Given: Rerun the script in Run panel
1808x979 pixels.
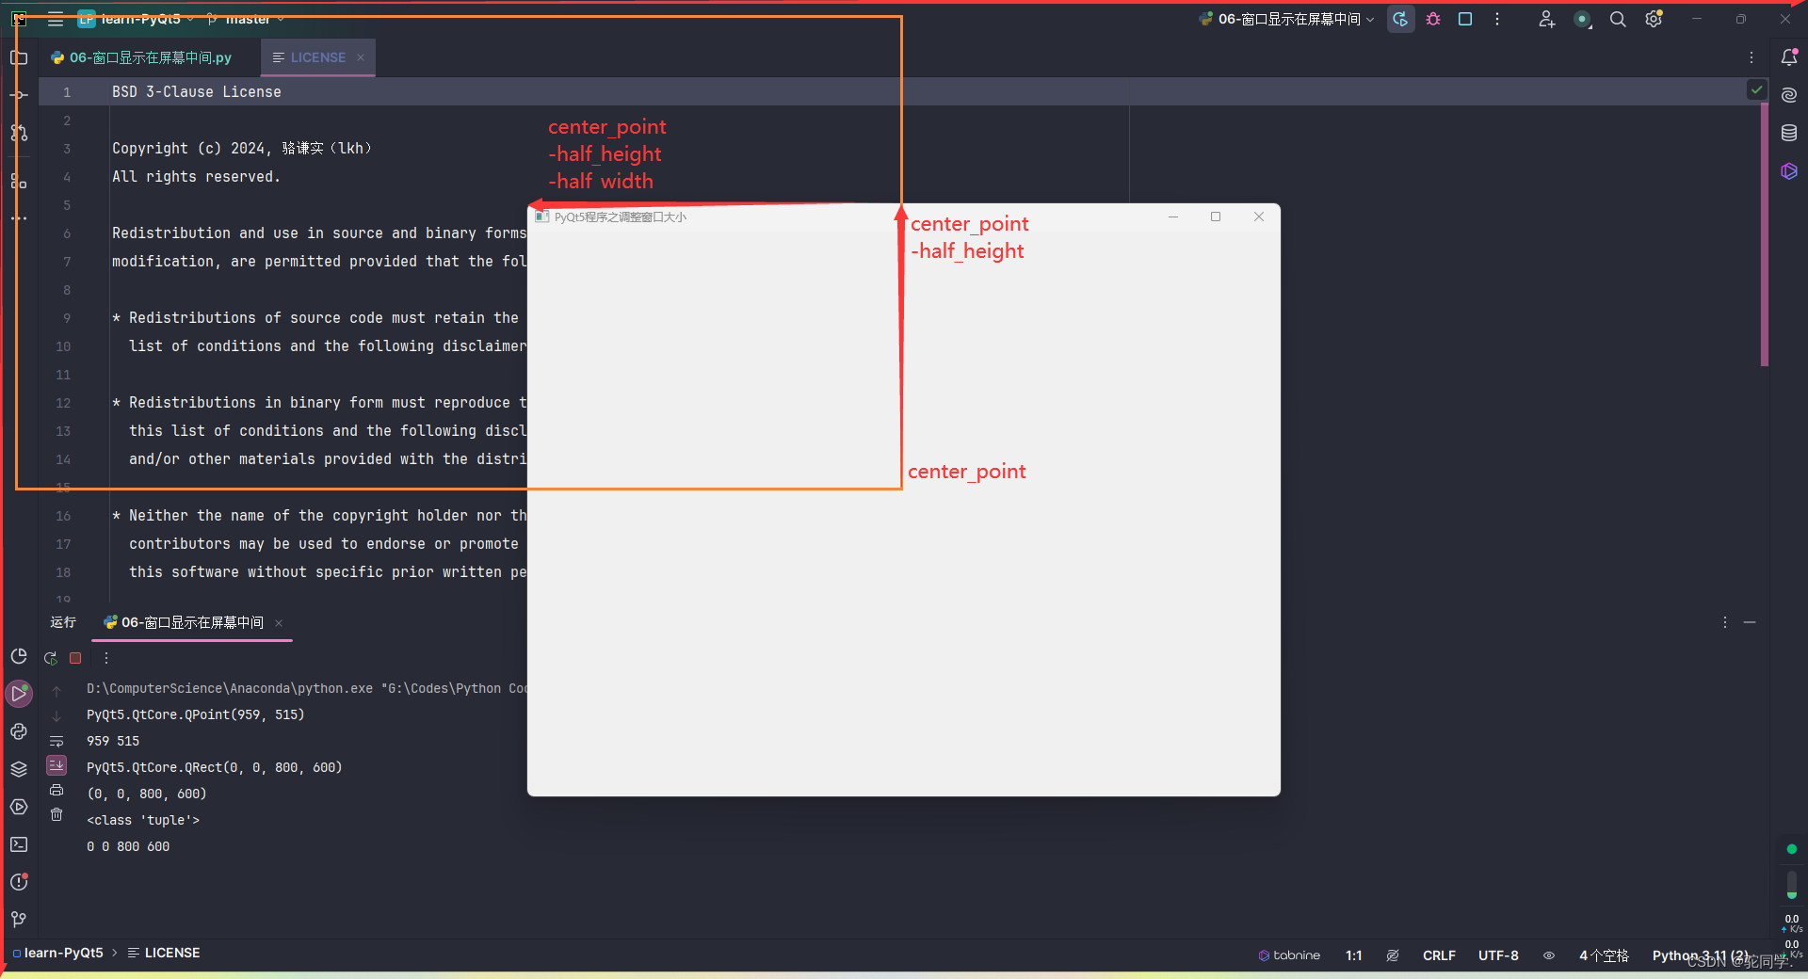Looking at the screenshot, I should coord(51,658).
